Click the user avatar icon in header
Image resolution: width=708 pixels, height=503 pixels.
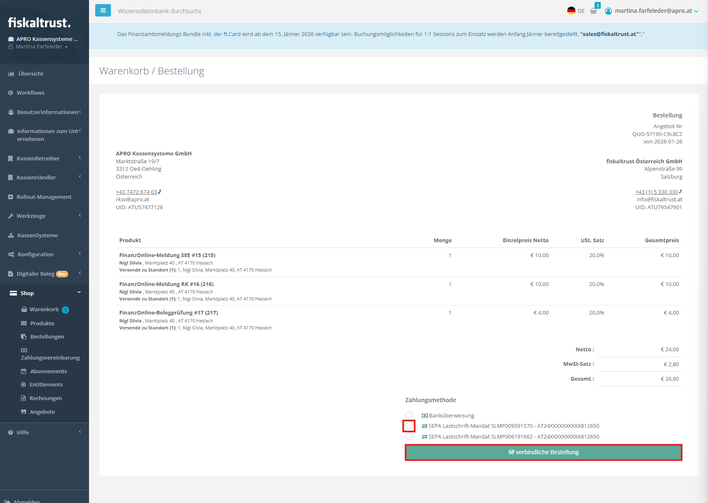(608, 11)
